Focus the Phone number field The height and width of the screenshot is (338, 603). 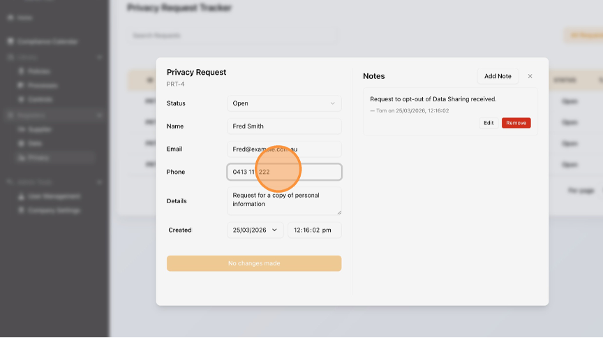pyautogui.click(x=284, y=172)
